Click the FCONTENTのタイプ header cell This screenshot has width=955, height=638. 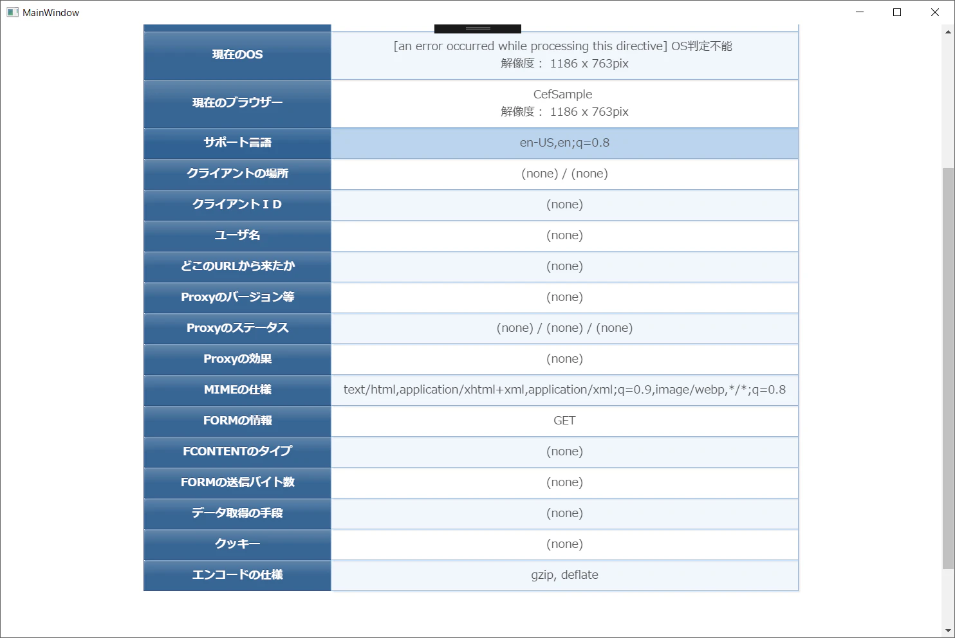(x=237, y=452)
